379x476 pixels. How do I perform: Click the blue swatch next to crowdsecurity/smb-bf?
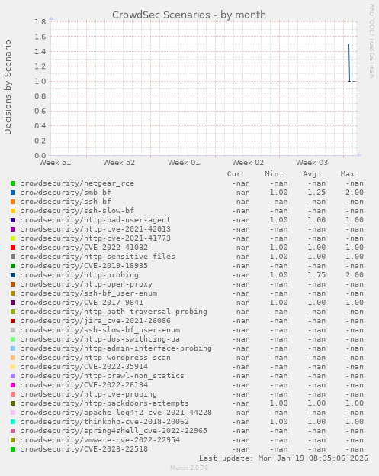[x=13, y=193]
